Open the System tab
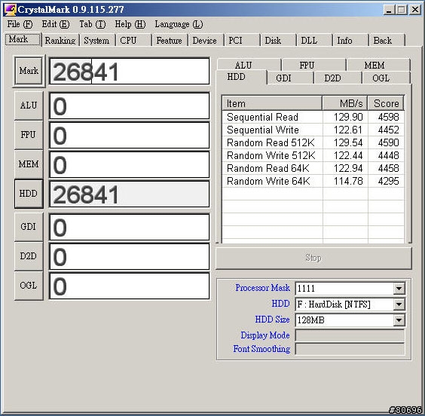425x416 pixels. click(96, 41)
